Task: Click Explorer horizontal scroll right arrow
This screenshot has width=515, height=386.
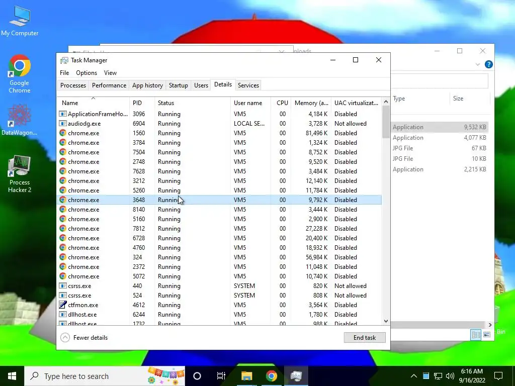Action: click(490, 325)
